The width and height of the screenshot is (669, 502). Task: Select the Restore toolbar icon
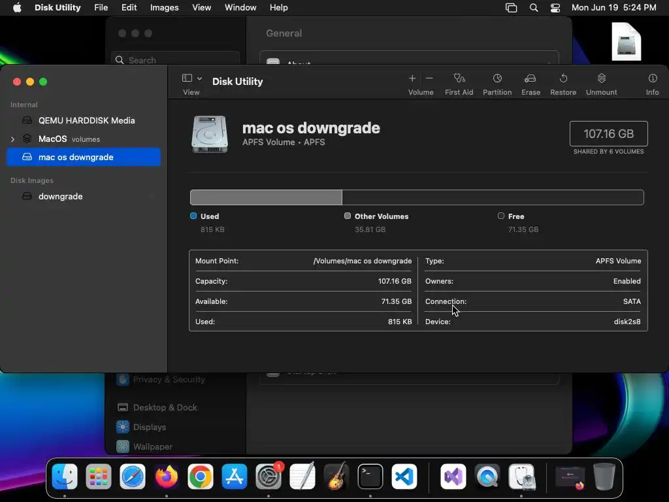[x=563, y=78]
